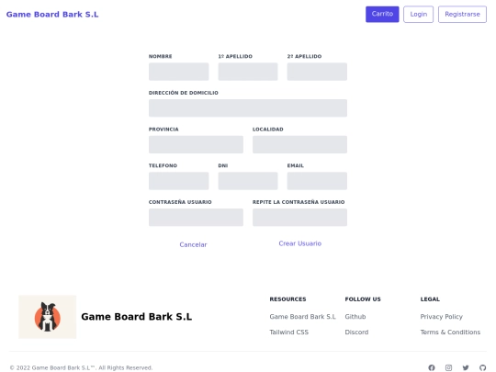Open the Github link under Follow Us
The width and height of the screenshot is (496, 372).
click(x=355, y=317)
